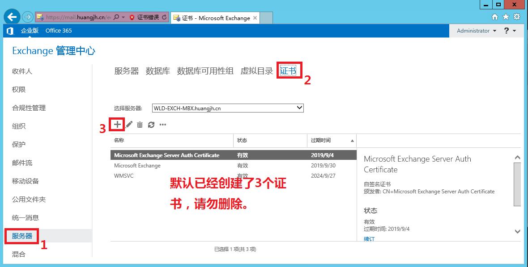The height and width of the screenshot is (267, 528).
Task: Select 服务器 in left navigation
Action: 22,236
